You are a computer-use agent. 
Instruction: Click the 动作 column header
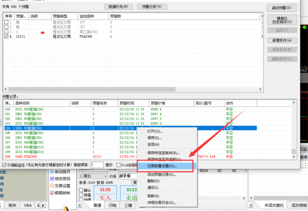pyautogui.click(x=240, y=103)
